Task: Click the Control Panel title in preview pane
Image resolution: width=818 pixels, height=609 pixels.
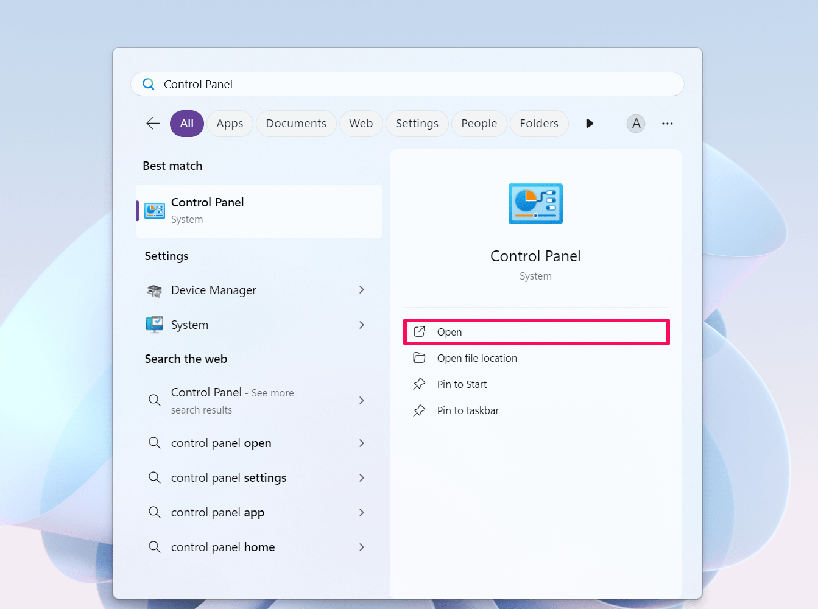Action: (535, 256)
